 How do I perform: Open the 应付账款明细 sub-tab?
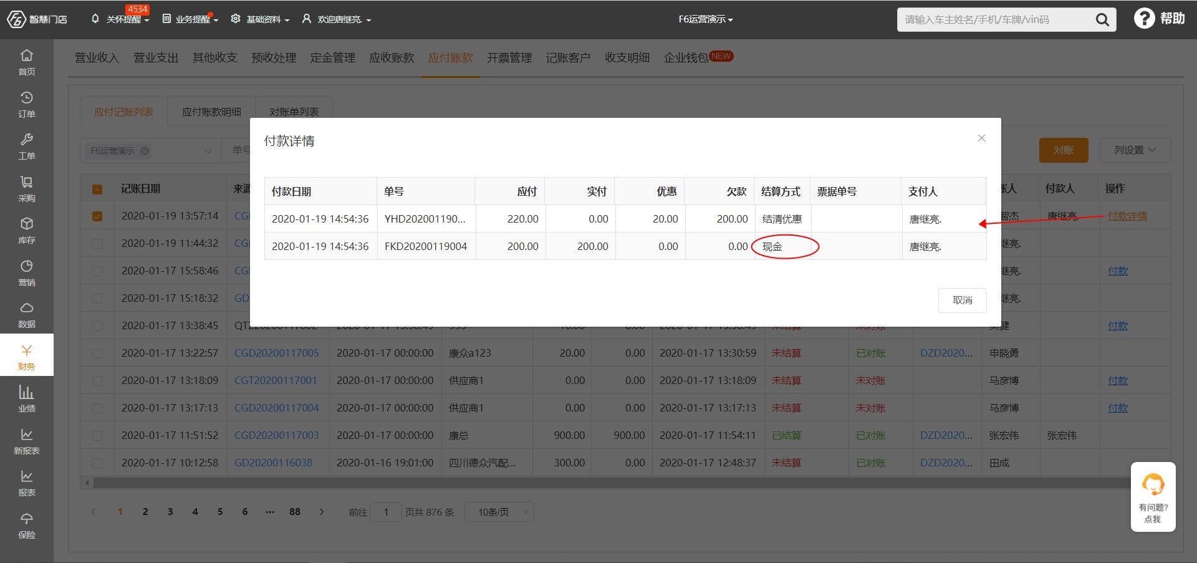pos(211,112)
